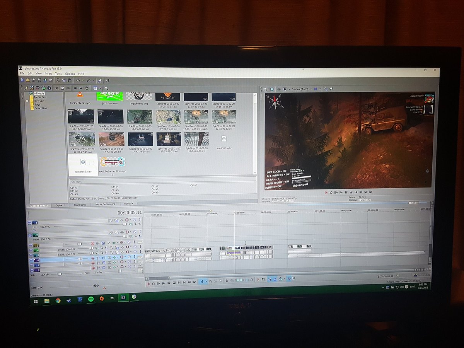
Task: Click Pause button under video preview
Action: [346, 192]
